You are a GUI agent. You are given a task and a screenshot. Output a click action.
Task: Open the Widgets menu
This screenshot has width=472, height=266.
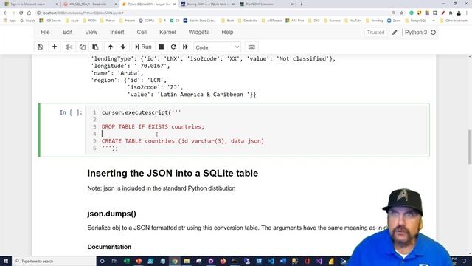198,32
